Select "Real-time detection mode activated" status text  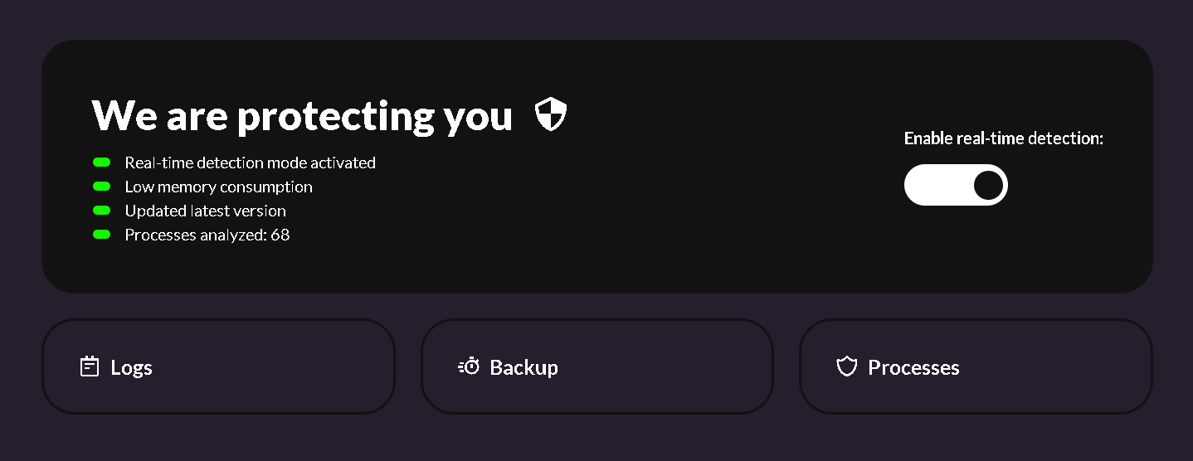pyautogui.click(x=250, y=163)
